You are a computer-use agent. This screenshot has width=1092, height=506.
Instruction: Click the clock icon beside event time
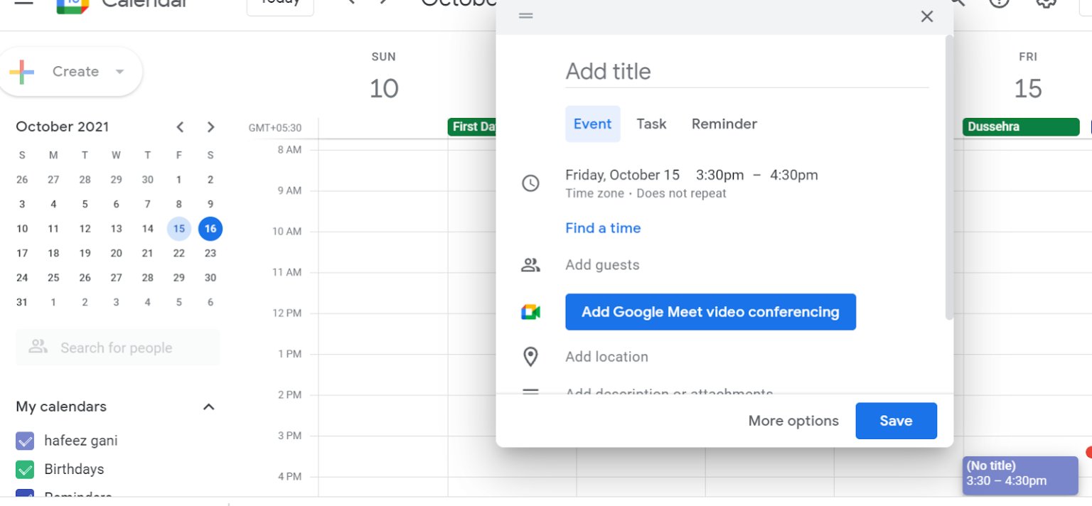tap(530, 183)
